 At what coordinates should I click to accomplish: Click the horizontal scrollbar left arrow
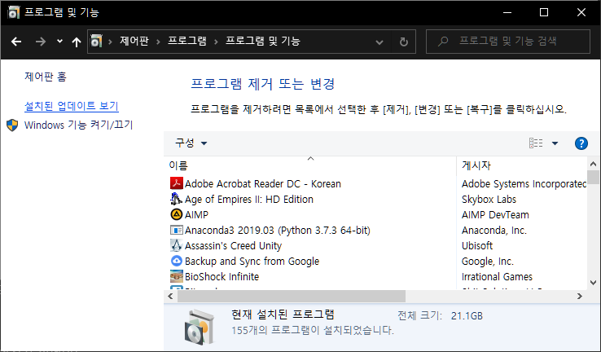(170, 296)
